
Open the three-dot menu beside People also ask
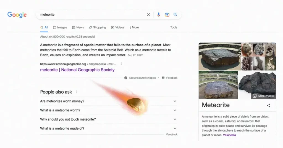pyautogui.click(x=77, y=92)
